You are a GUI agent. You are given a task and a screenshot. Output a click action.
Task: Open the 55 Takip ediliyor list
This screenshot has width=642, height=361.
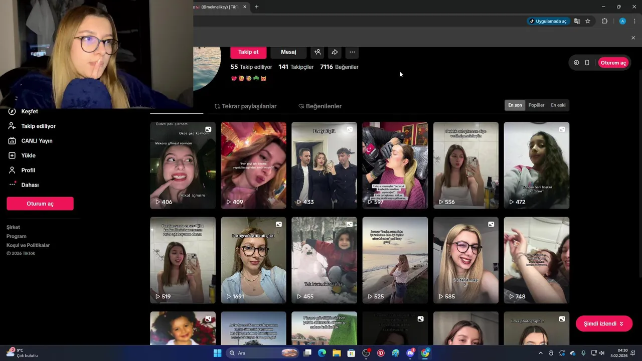251,67
